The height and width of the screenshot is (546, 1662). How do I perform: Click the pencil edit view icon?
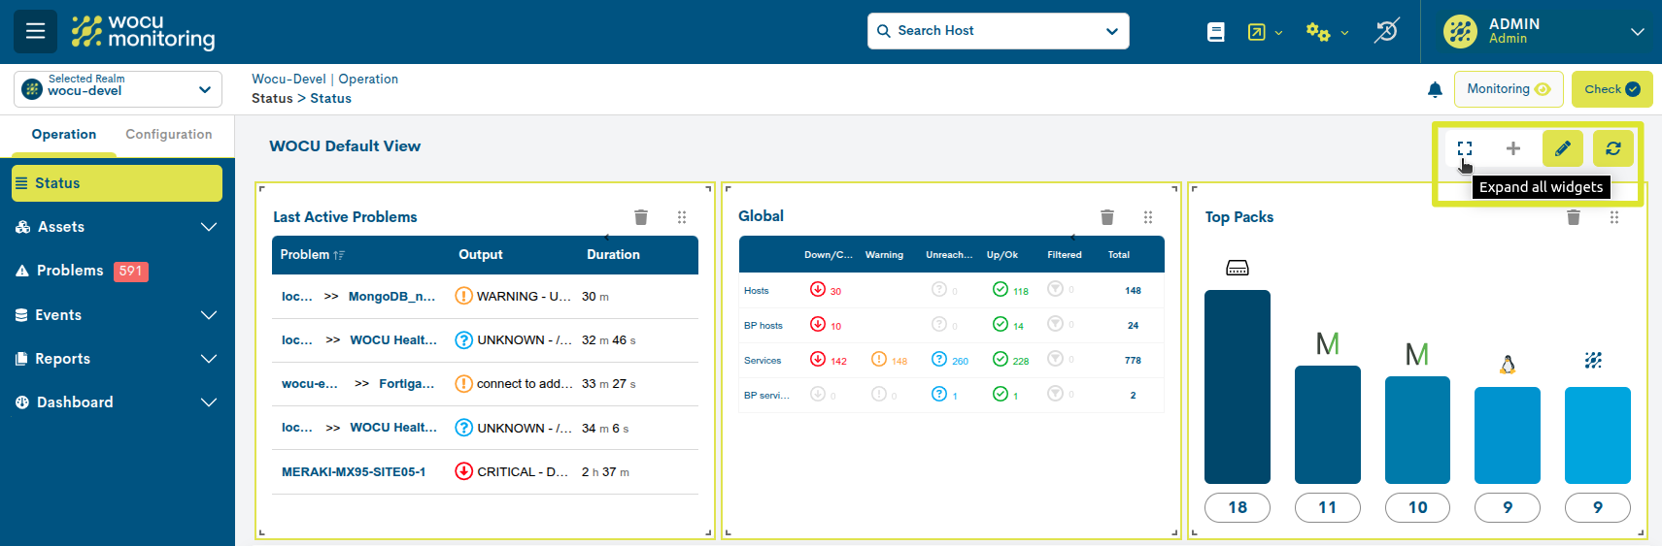pos(1562,148)
